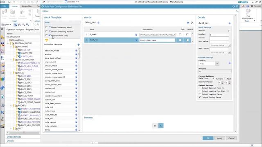Remove word using X icon in Words panel

click(192, 23)
